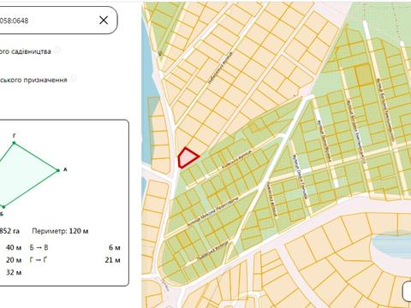The image size is (411, 308).
Task: Open info hint next to 'садівництва' text
Action: pyautogui.click(x=57, y=50)
